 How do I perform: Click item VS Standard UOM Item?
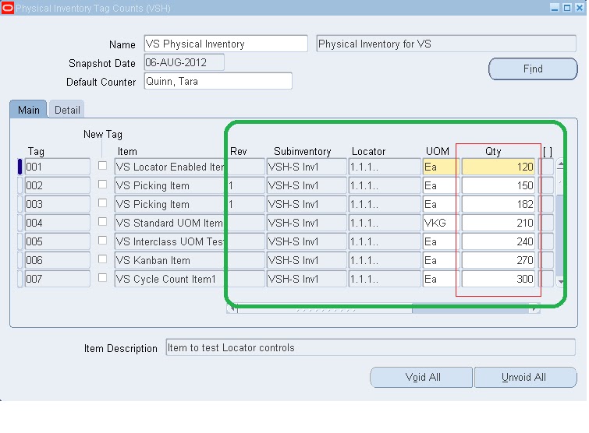coord(170,223)
